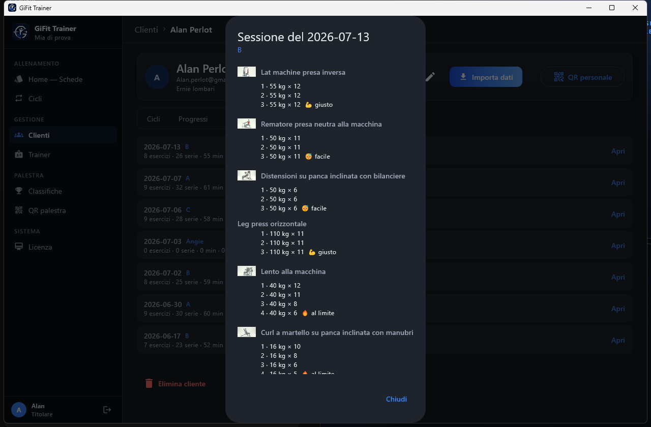Click the Clienti breadcrumb link
This screenshot has width=651, height=427.
pyautogui.click(x=146, y=30)
